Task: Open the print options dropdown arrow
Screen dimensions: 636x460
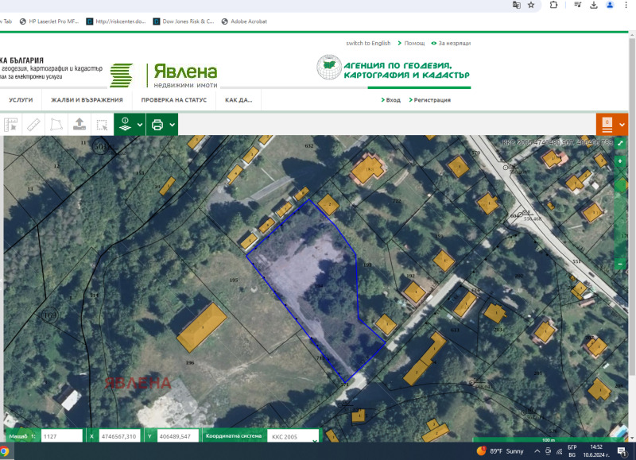Action: 172,125
